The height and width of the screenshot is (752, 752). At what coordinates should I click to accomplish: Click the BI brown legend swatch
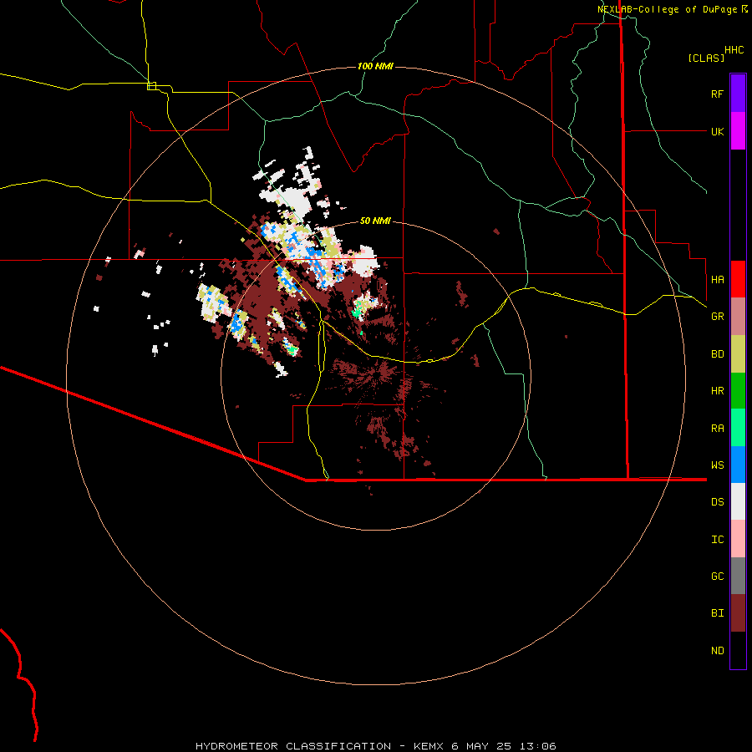point(738,613)
